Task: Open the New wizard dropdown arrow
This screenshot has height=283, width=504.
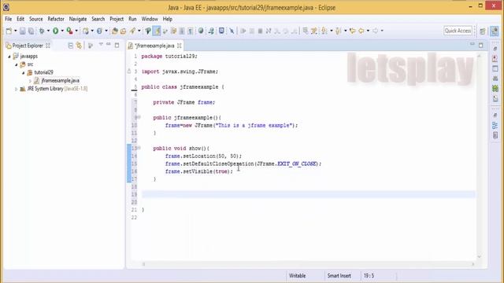Action: pyautogui.click(x=15, y=31)
